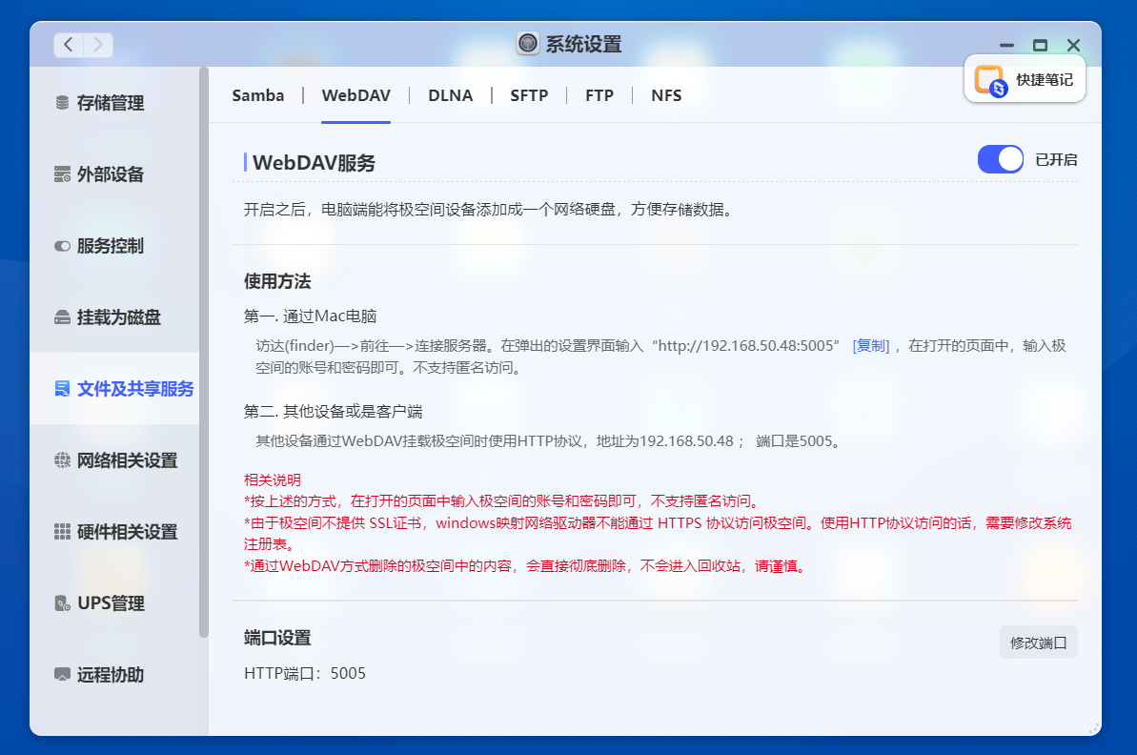Open the NFS tab
Viewport: 1137px width, 755px height.
[666, 95]
